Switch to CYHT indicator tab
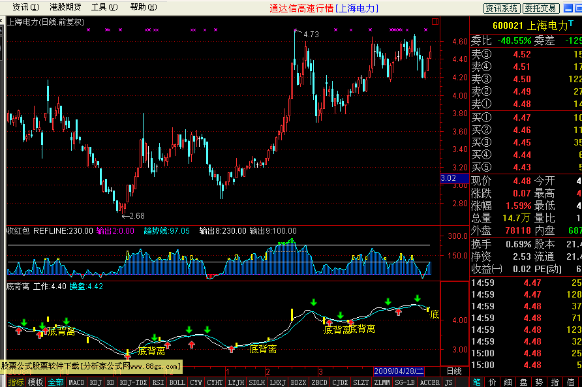The width and height of the screenshot is (582, 387). (x=215, y=382)
